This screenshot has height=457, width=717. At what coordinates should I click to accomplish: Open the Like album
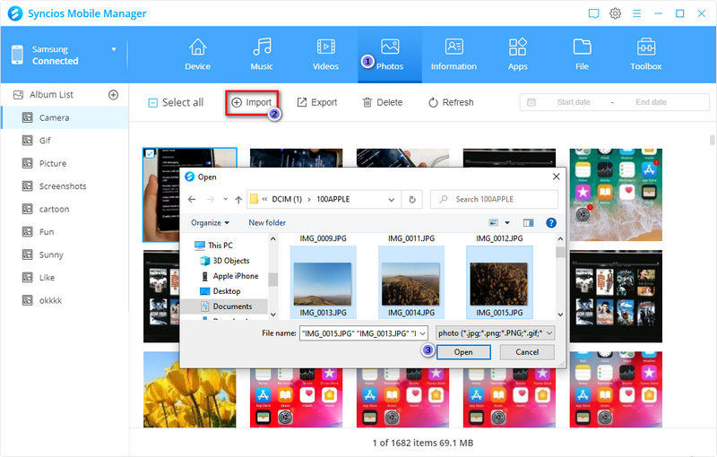click(x=65, y=278)
